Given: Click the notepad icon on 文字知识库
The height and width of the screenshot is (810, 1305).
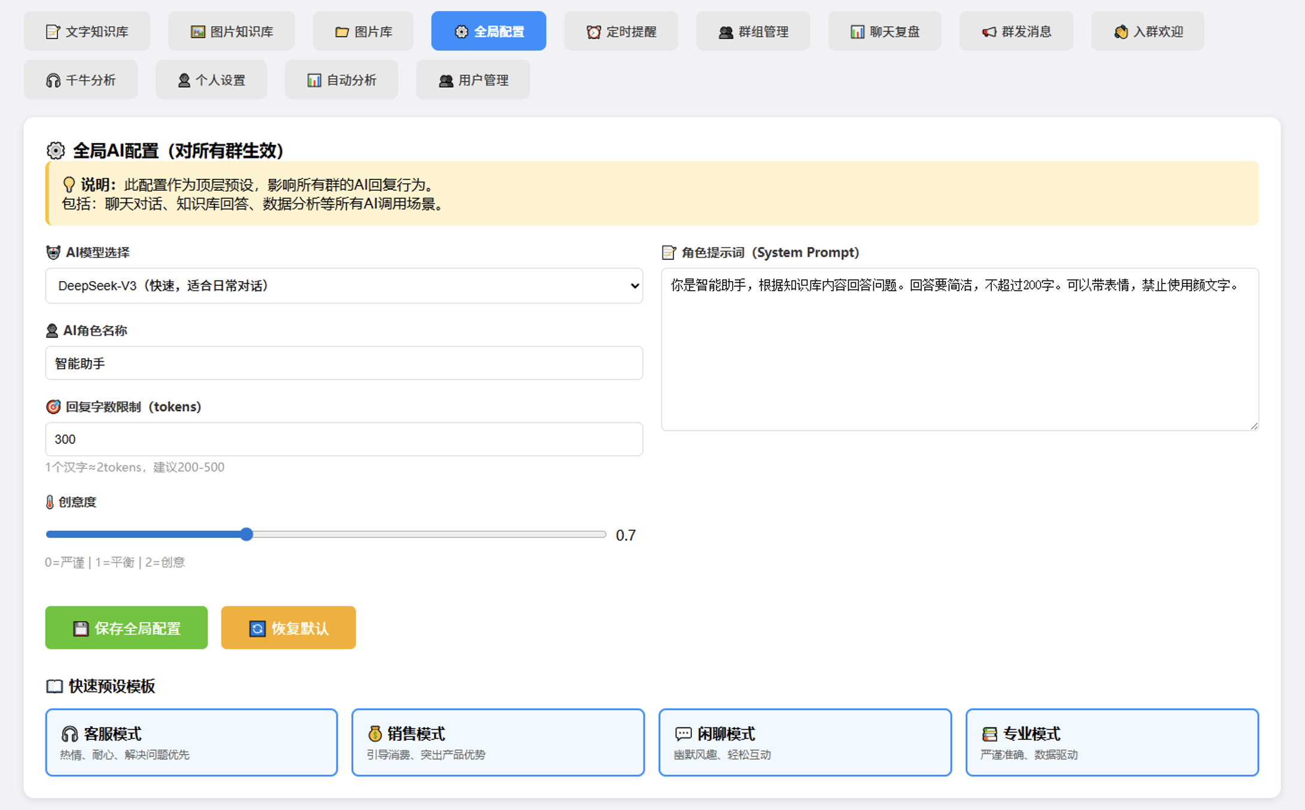Looking at the screenshot, I should [x=53, y=32].
